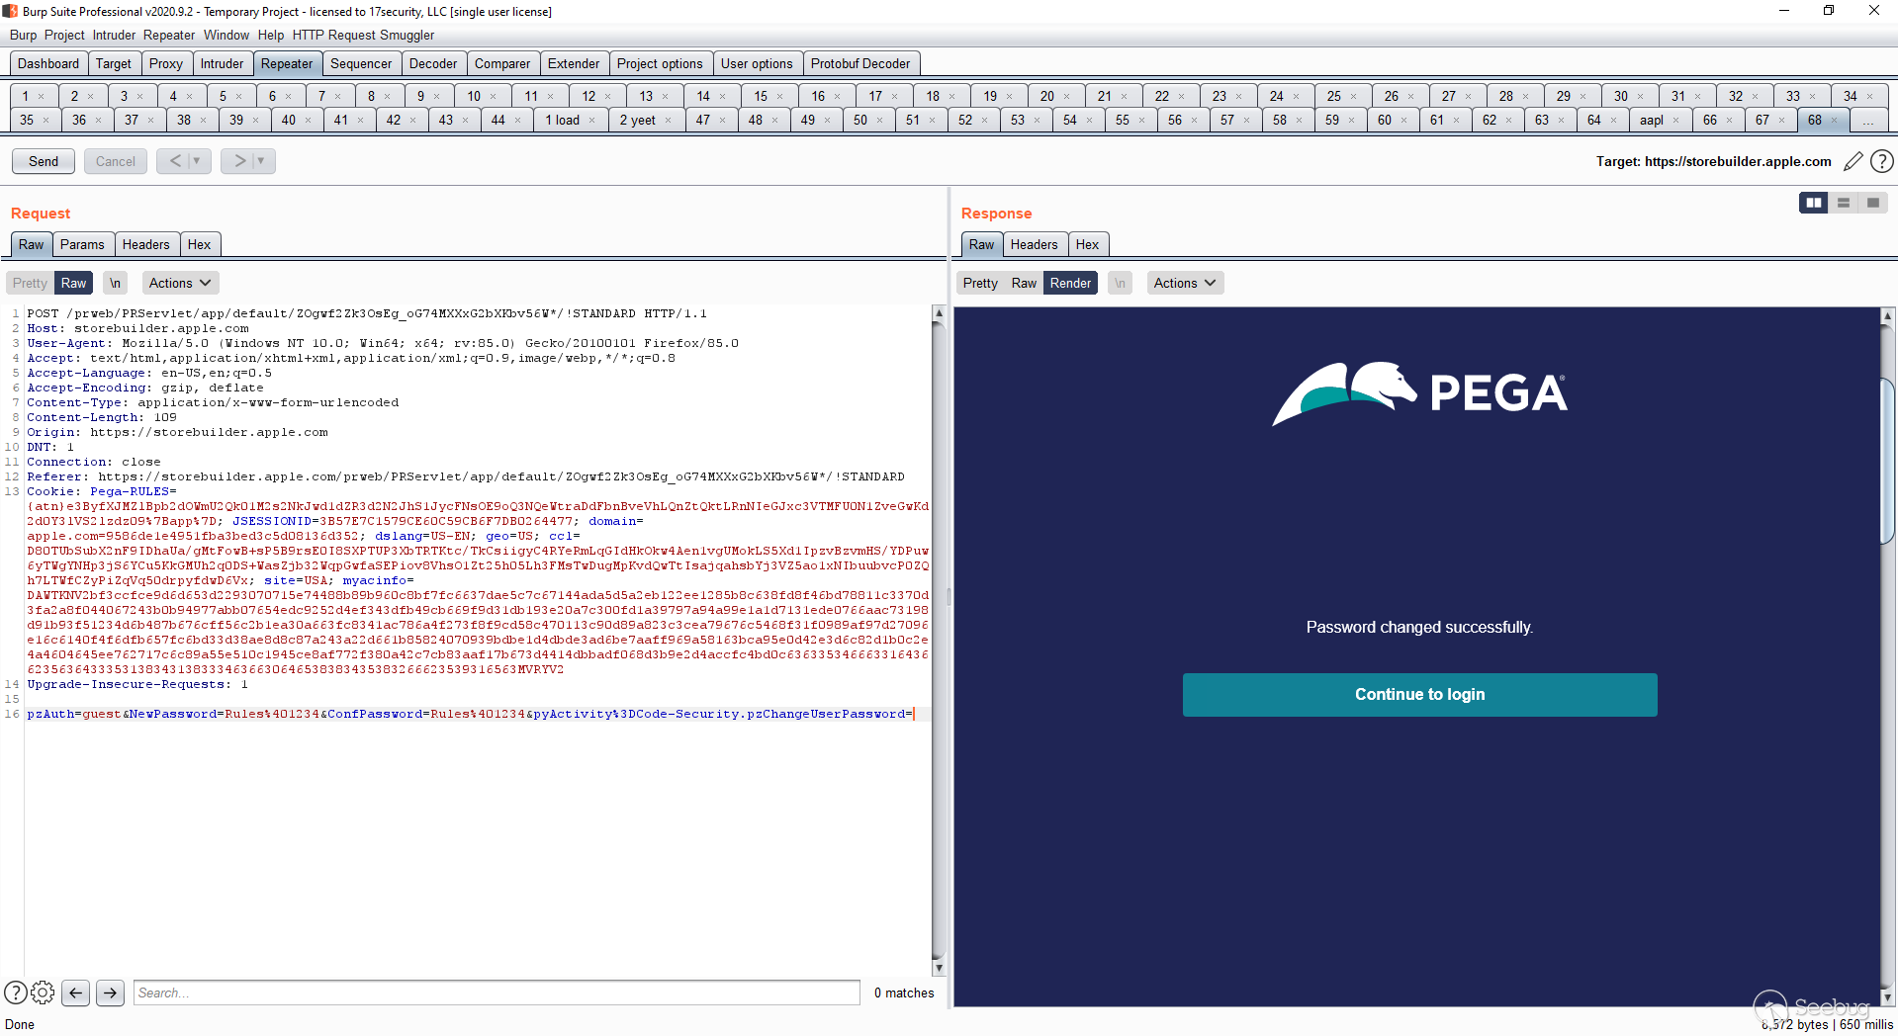The width and height of the screenshot is (1898, 1036).
Task: Switch to the Extender tab
Action: [574, 63]
